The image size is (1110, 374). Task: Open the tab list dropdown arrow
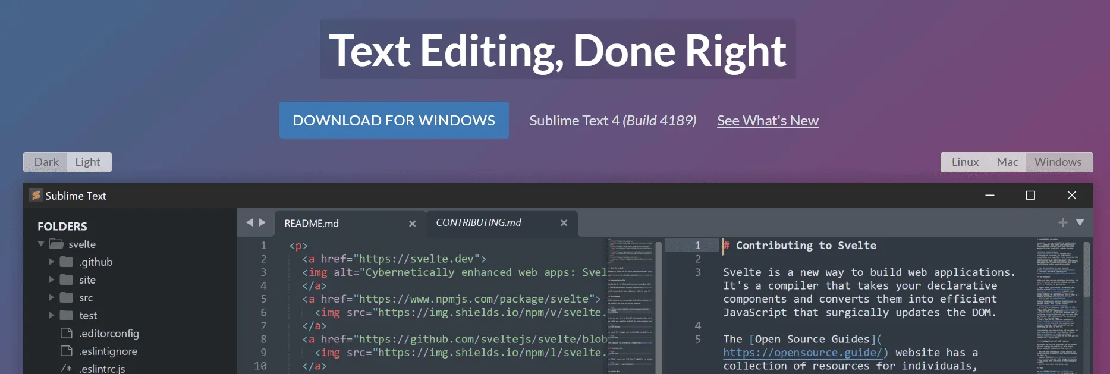pos(1080,222)
